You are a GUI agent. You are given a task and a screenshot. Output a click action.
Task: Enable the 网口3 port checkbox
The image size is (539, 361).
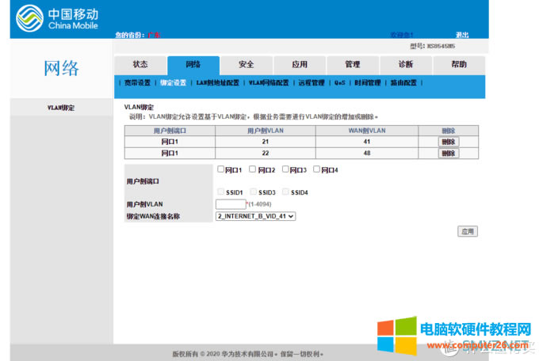285,169
